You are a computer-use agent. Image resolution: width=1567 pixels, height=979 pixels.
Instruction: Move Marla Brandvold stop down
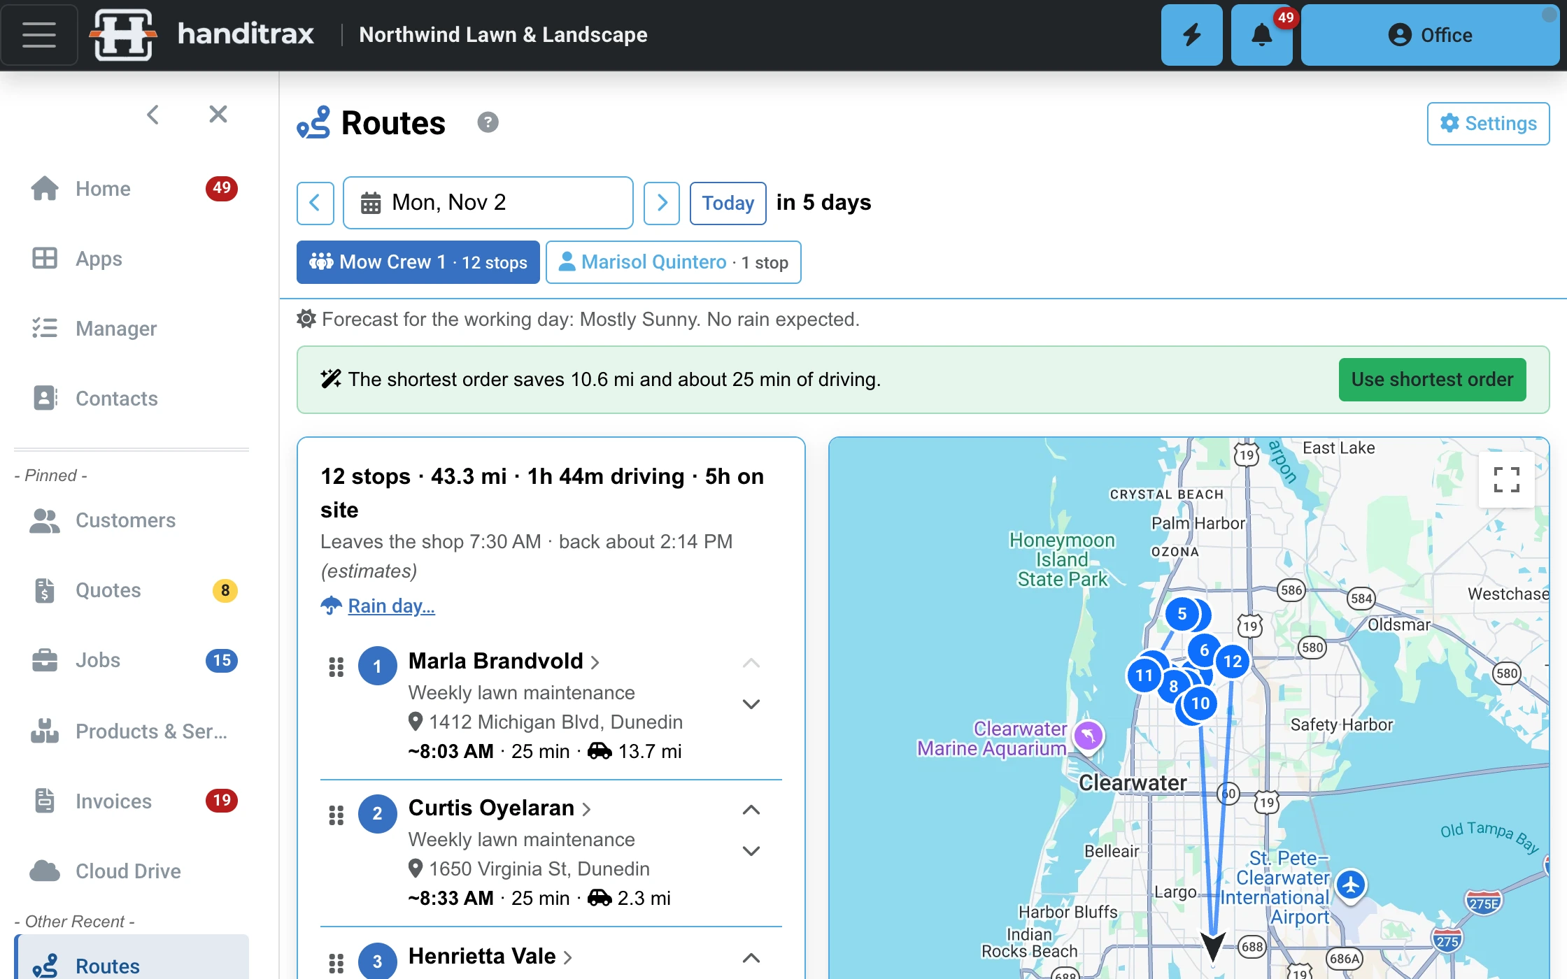751,704
